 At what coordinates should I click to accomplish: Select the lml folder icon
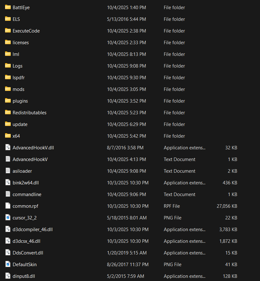pyautogui.click(x=8, y=54)
